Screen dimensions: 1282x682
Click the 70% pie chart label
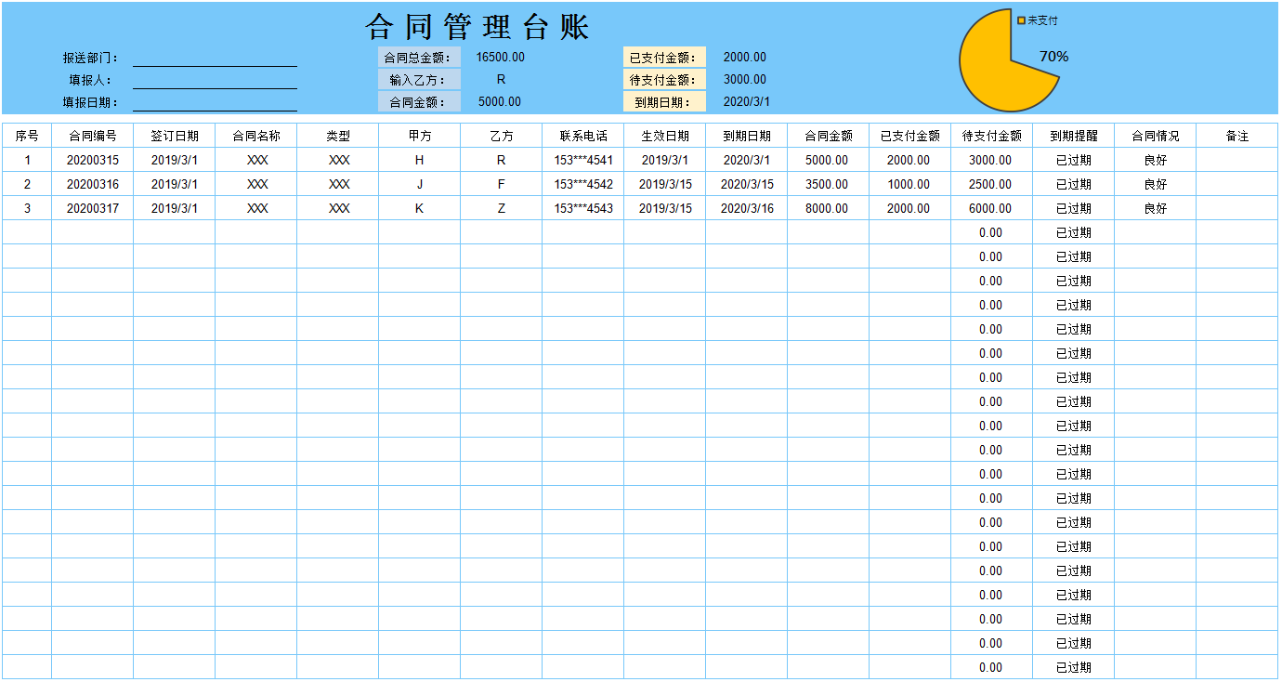click(x=1053, y=57)
